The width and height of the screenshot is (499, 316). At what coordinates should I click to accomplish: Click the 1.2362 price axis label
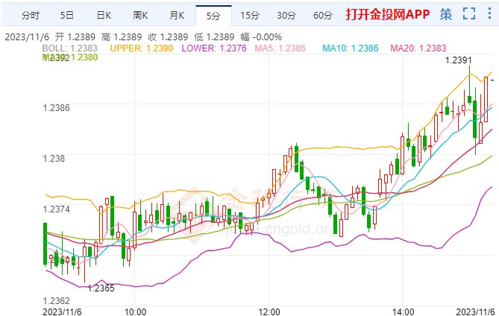[57, 301]
